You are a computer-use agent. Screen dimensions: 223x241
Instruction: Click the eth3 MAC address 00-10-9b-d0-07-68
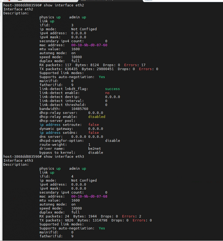(x=89, y=196)
